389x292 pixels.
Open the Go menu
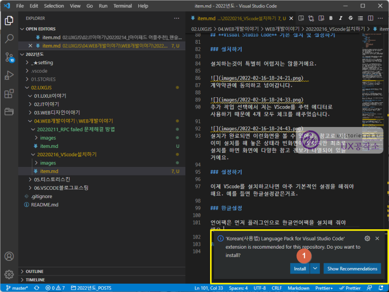point(89,6)
